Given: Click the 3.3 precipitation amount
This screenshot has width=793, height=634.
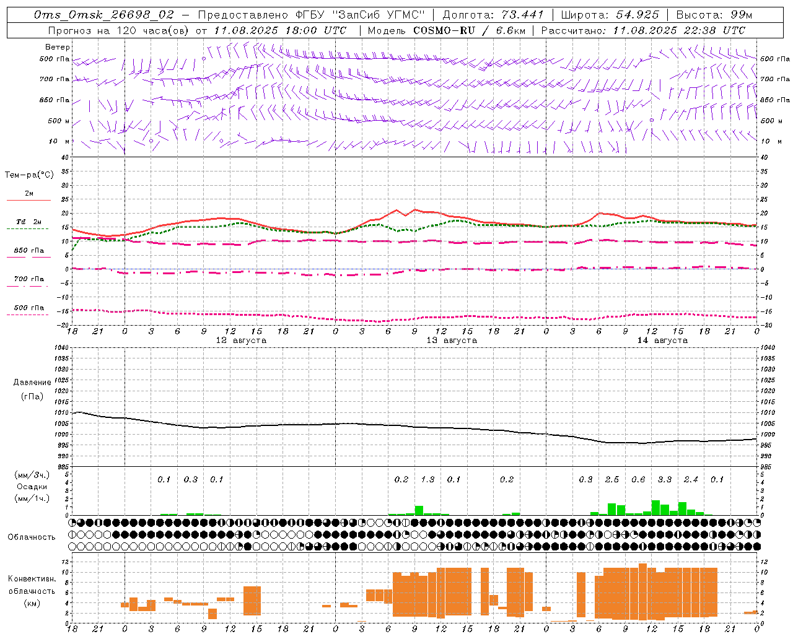Looking at the screenshot, I should tap(665, 480).
